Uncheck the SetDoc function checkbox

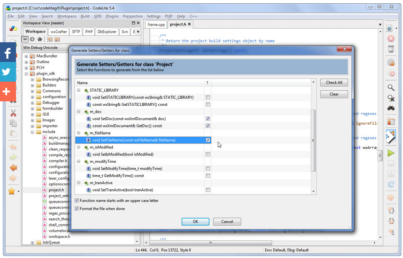[x=208, y=119]
